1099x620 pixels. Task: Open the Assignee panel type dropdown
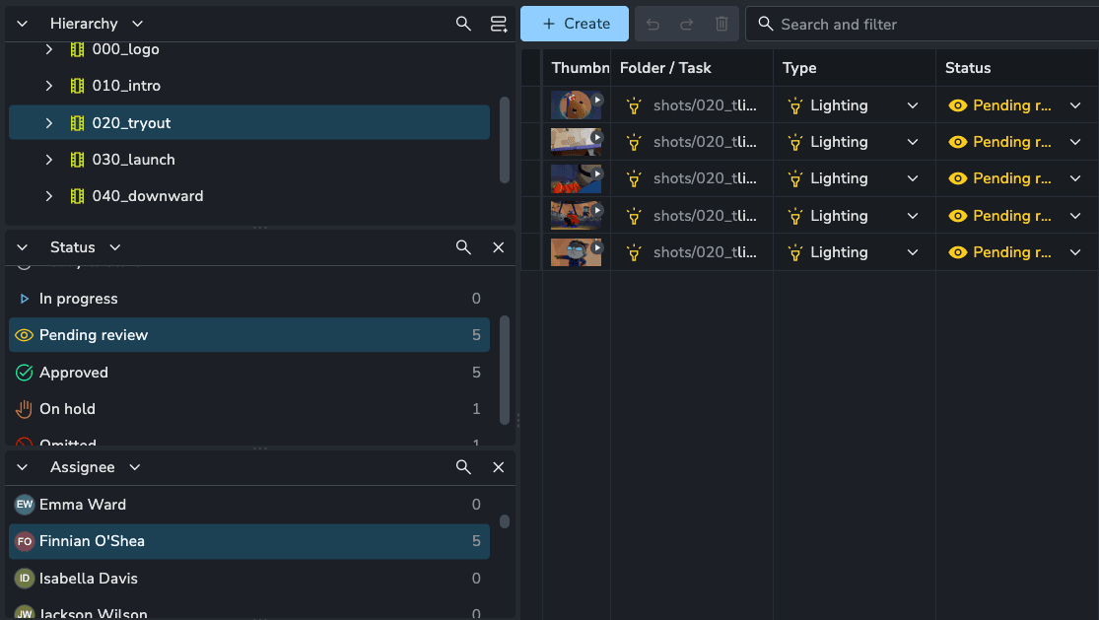(135, 467)
